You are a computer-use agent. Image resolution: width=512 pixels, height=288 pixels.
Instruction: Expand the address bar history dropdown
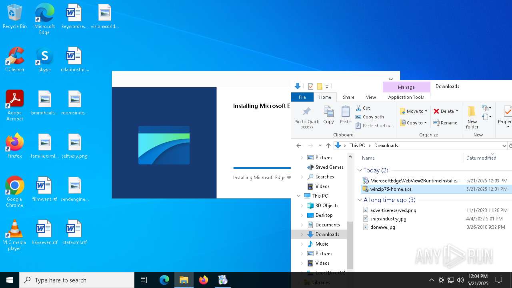(x=504, y=146)
